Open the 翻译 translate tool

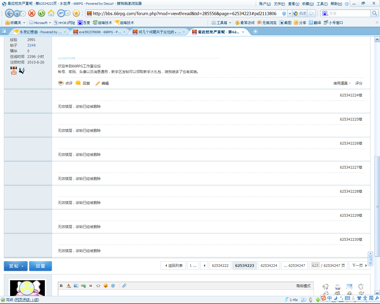tap(315, 23)
